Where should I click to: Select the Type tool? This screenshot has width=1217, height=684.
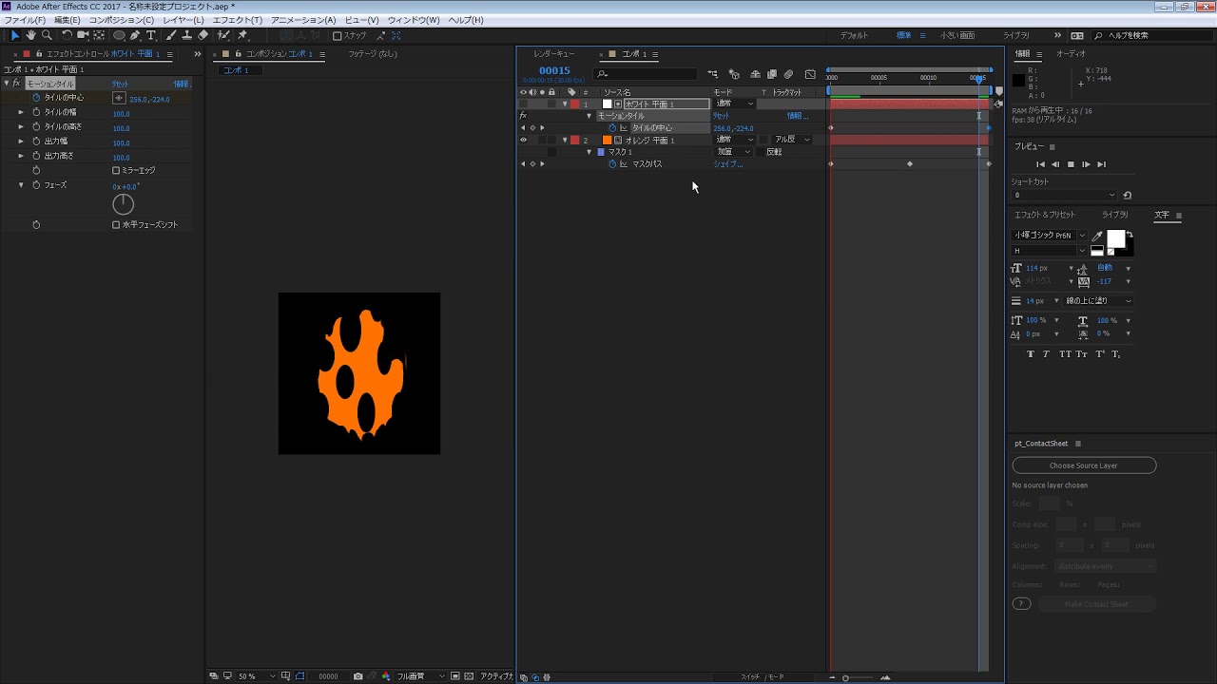[151, 35]
